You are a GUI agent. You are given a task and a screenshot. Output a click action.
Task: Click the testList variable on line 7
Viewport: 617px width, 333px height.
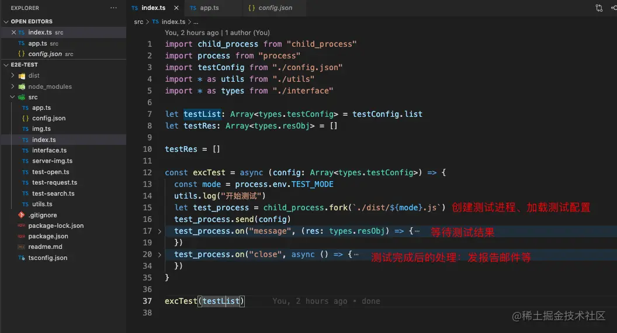click(202, 114)
